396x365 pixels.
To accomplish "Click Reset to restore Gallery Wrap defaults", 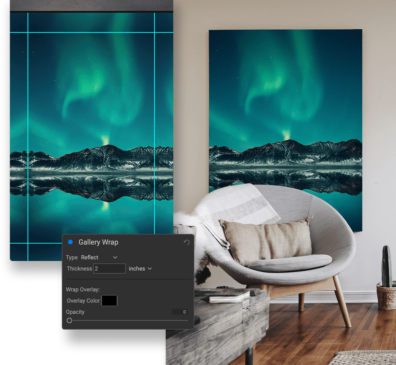I will (x=187, y=242).
